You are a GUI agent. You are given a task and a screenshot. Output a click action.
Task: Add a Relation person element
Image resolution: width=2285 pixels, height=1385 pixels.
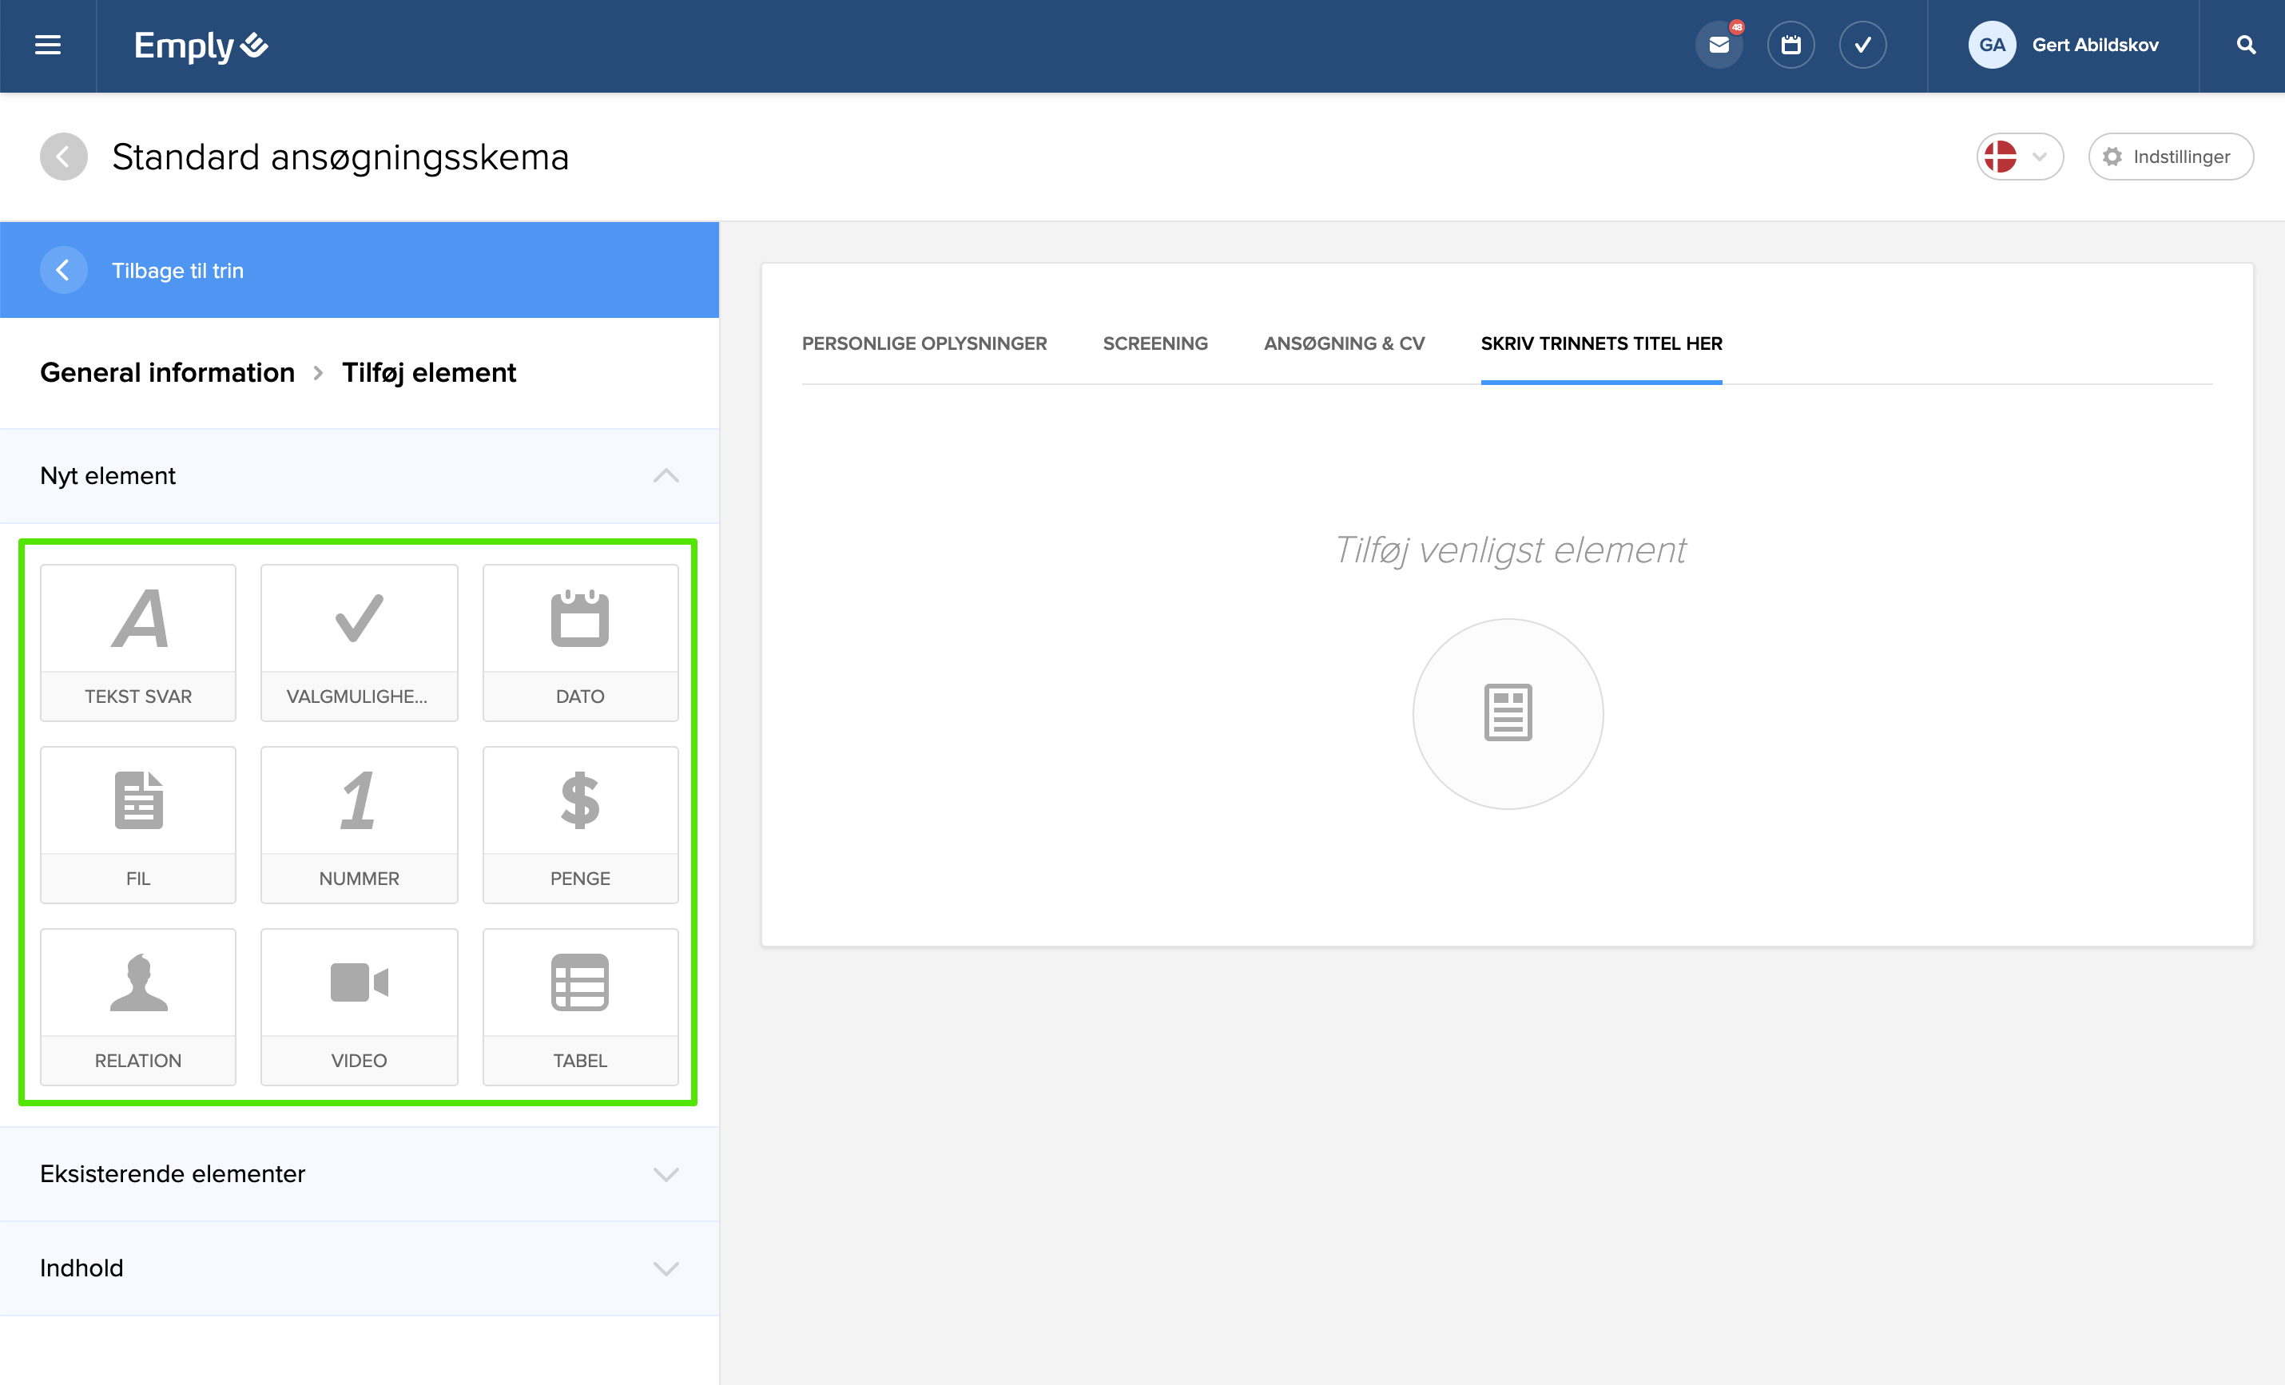coord(138,1006)
